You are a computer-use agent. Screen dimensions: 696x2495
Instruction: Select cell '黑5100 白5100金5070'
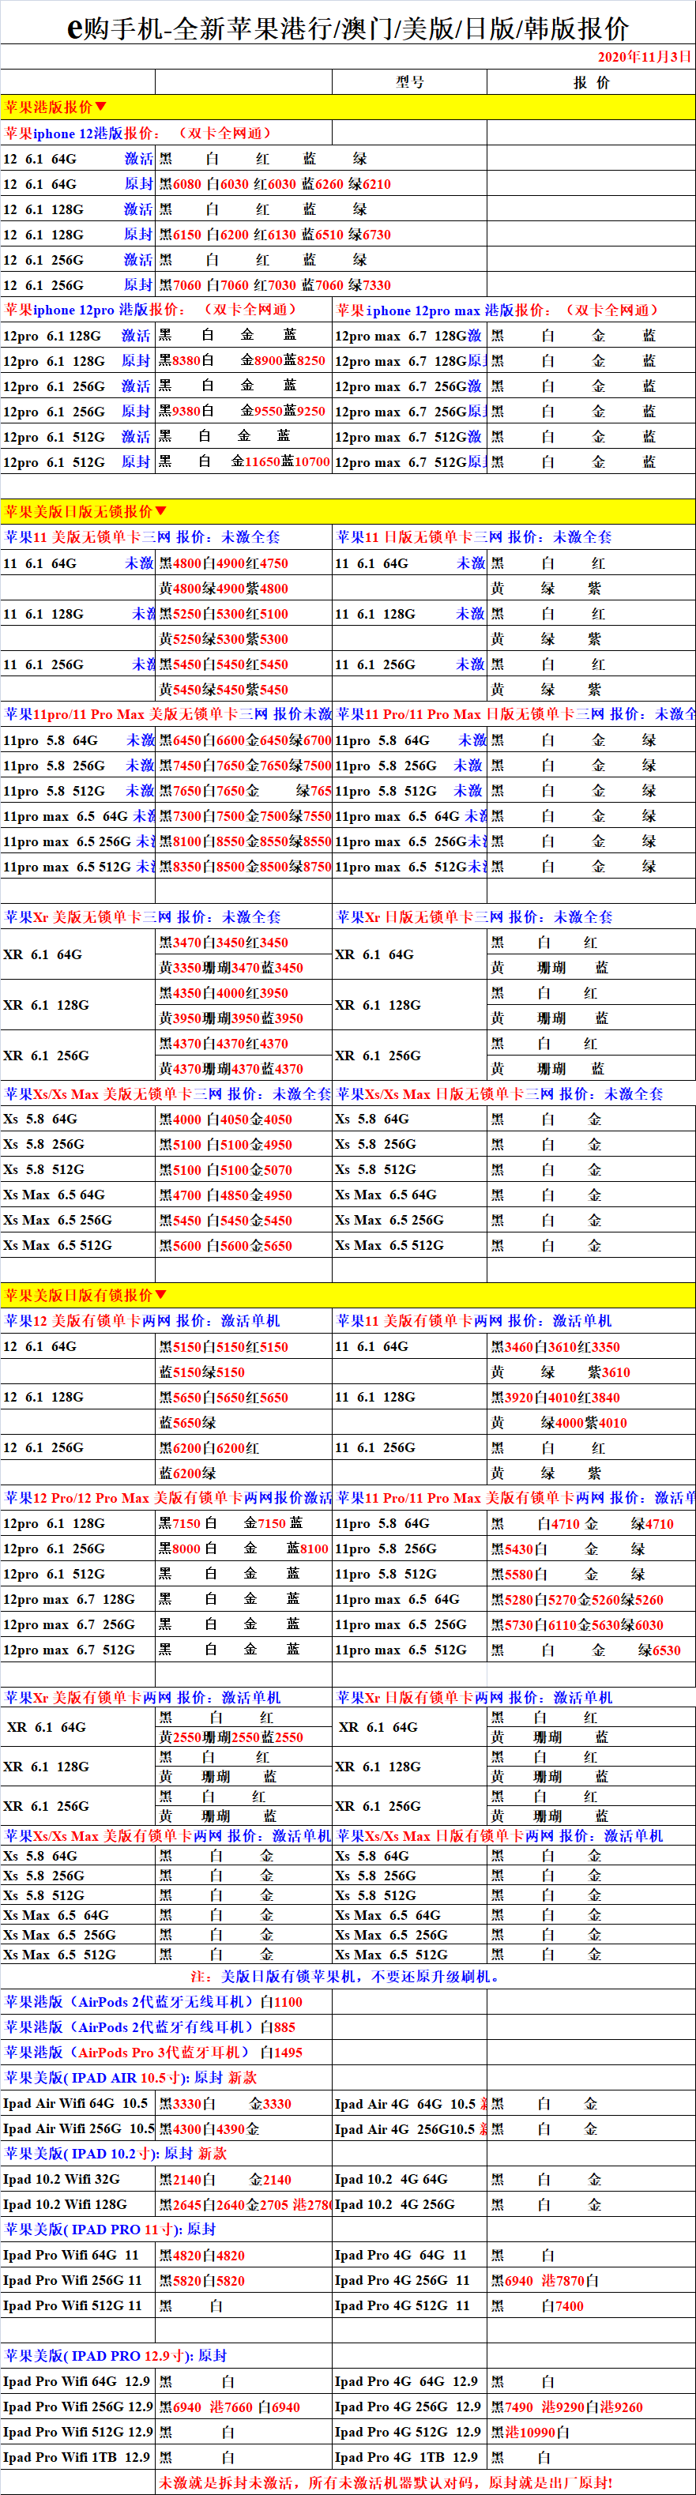(244, 1169)
